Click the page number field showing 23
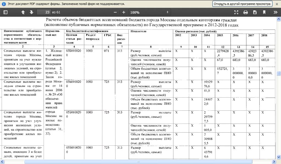The height and width of the screenshot is (164, 281). point(44,12)
